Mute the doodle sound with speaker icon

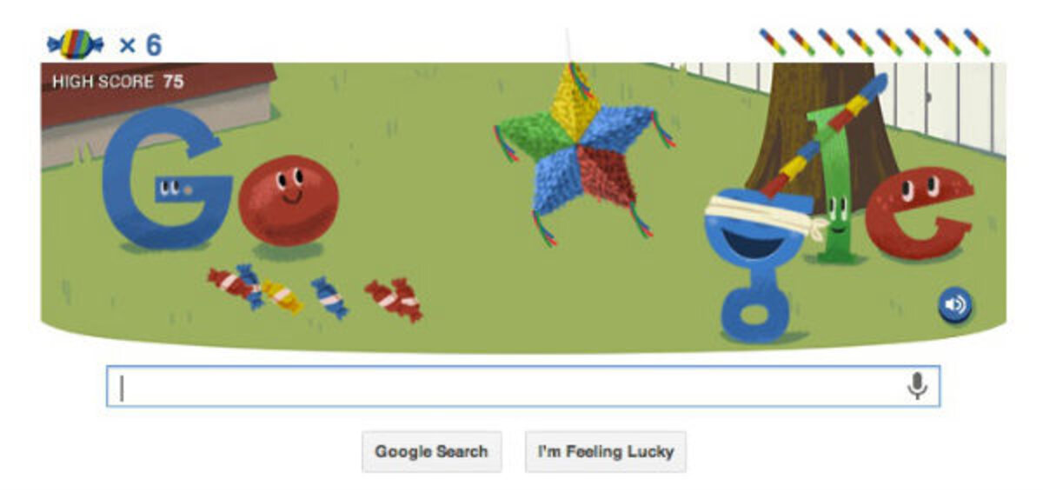point(954,305)
